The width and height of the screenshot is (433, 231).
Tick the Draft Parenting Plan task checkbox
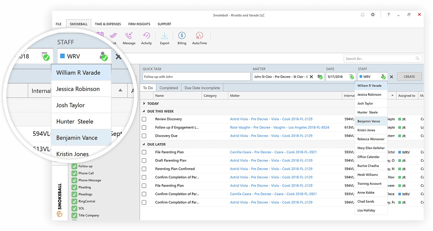click(144, 161)
